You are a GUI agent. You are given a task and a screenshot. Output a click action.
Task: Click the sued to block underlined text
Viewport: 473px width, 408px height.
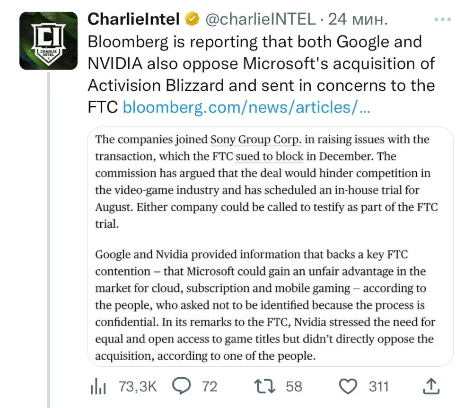(x=270, y=156)
